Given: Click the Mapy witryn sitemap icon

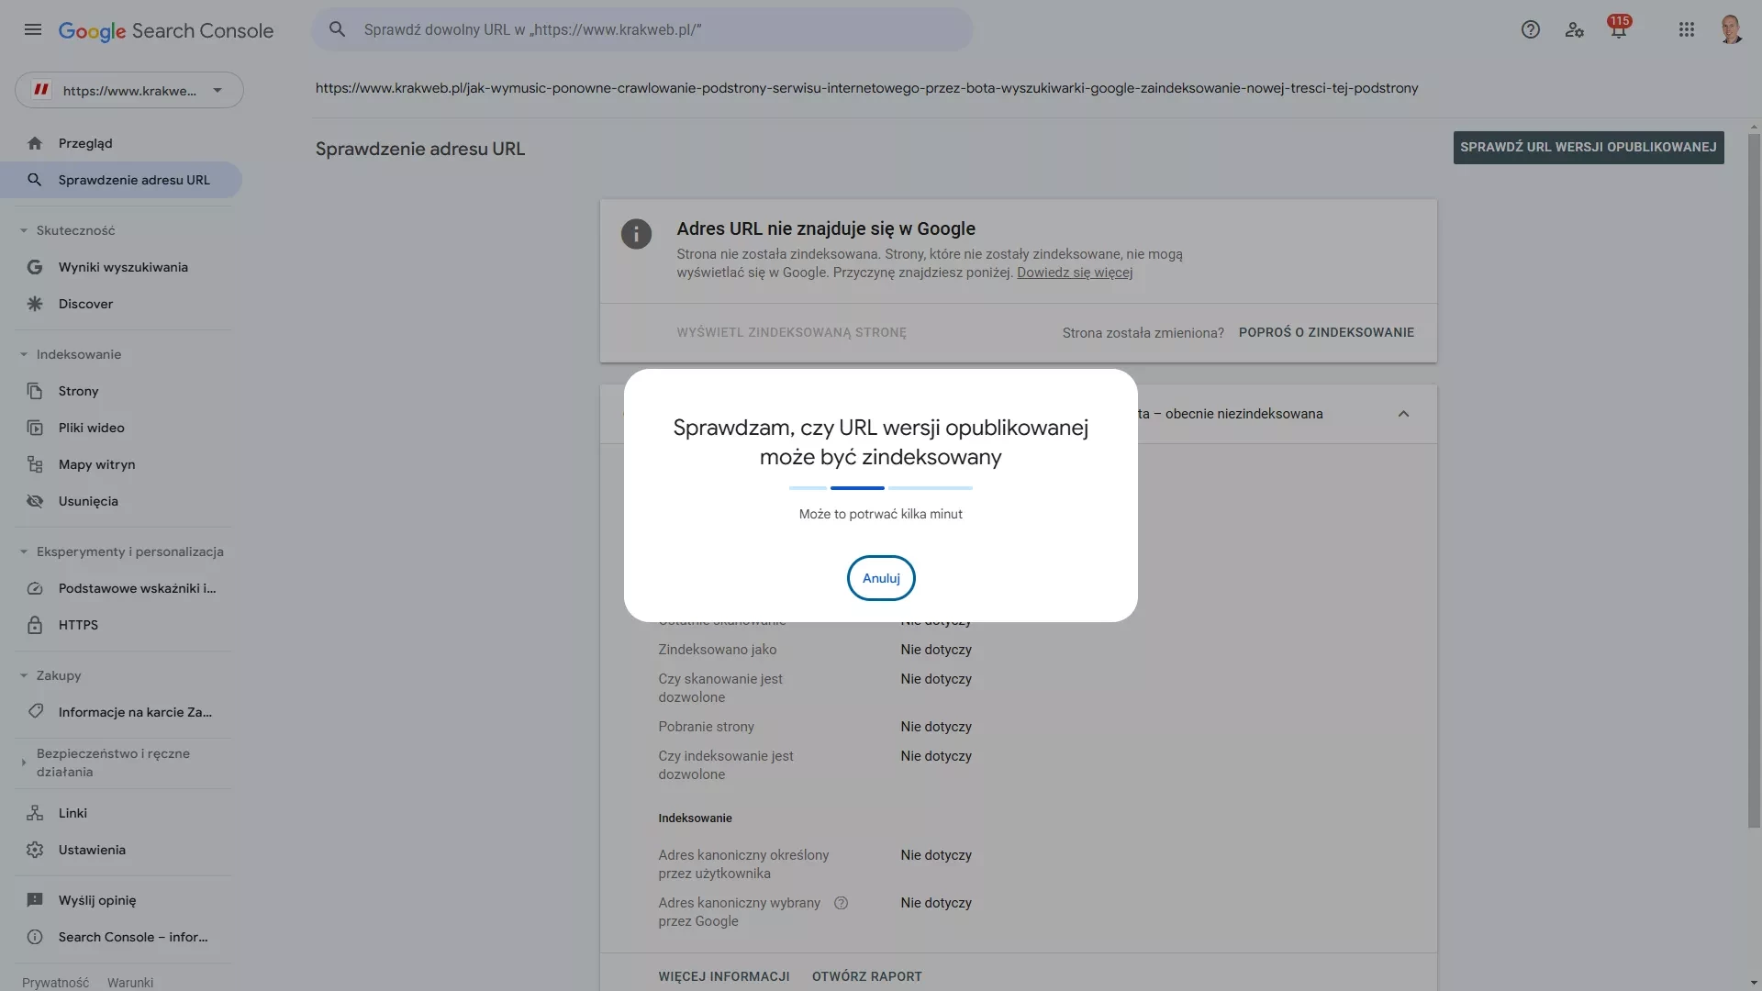Looking at the screenshot, I should (x=35, y=464).
